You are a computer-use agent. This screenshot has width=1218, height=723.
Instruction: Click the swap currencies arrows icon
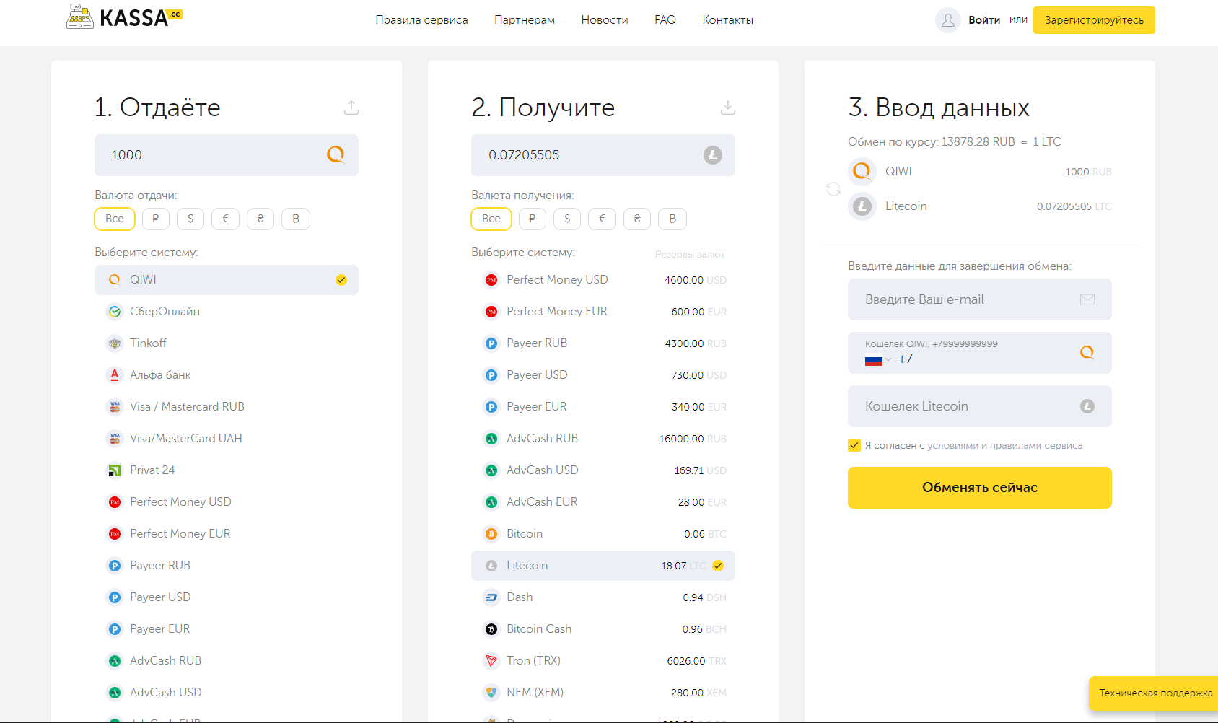pyautogui.click(x=833, y=189)
